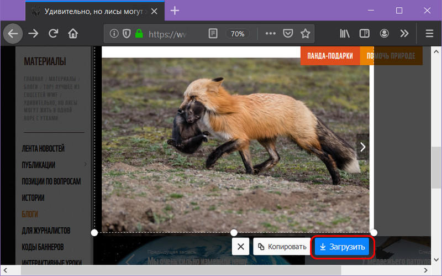Show next photo with the right arrow
This screenshot has height=276, width=442.
pos(363,147)
